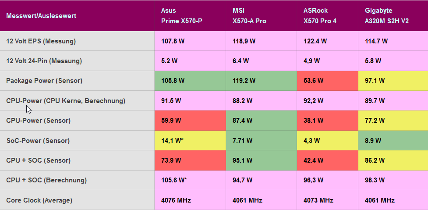428x210 pixels.
Task: Click the SoC-Power (Sensor) row label
Action: coord(38,141)
